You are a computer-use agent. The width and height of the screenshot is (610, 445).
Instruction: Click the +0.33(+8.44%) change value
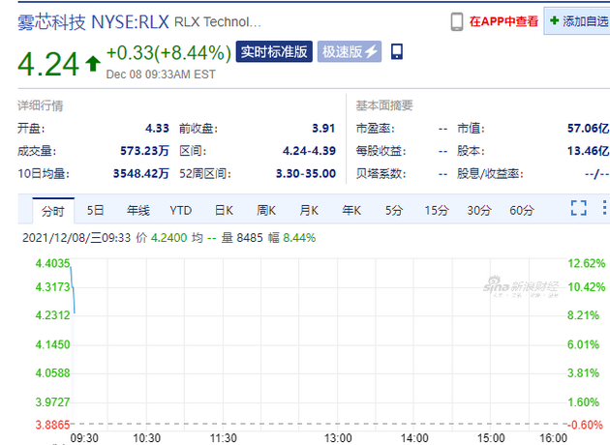coord(168,53)
